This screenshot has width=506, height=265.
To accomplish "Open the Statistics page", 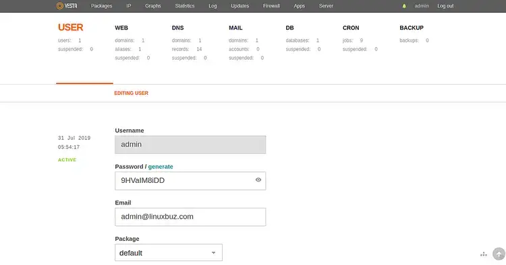I will coord(185,6).
